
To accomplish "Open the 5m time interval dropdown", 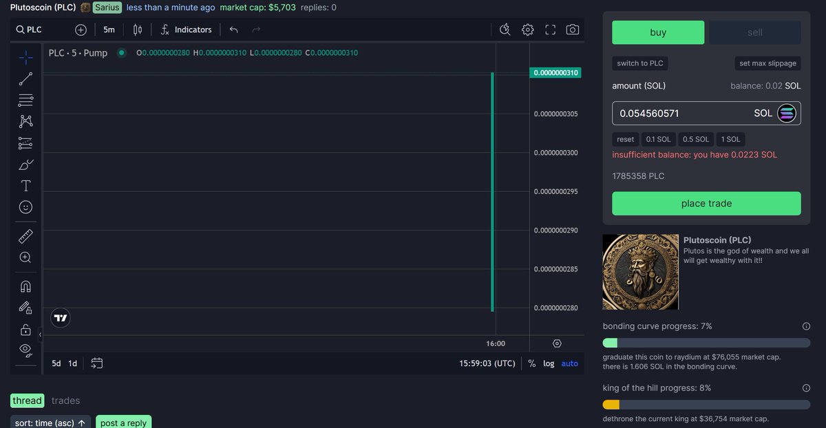I will (x=109, y=30).
